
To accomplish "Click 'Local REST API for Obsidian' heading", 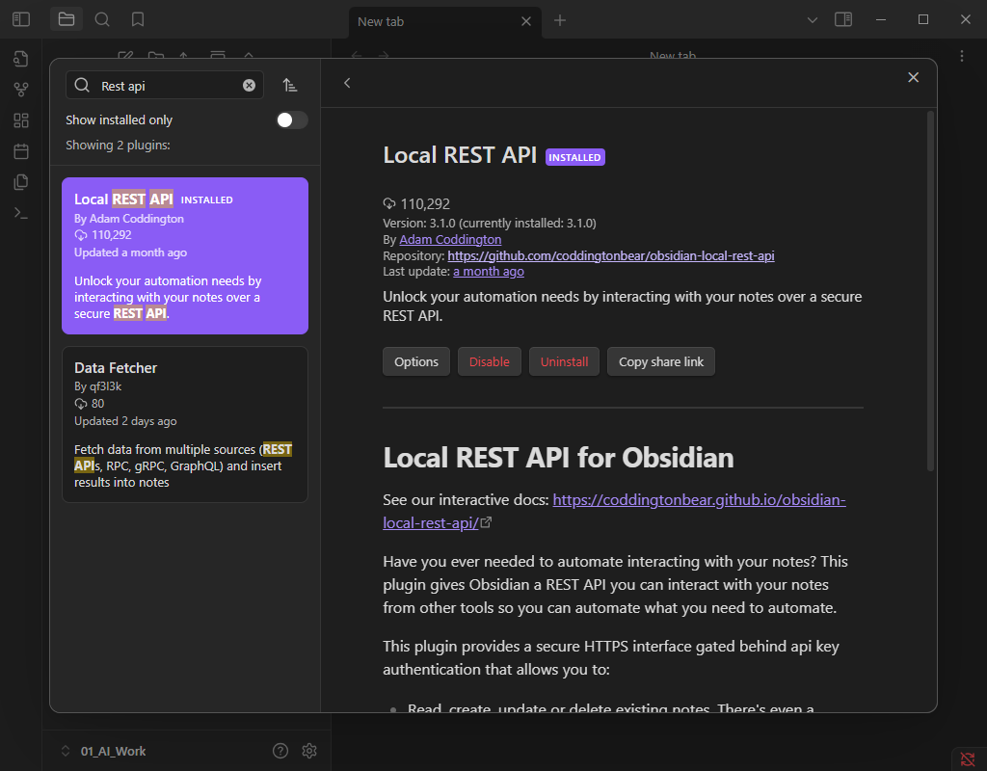I will click(558, 458).
